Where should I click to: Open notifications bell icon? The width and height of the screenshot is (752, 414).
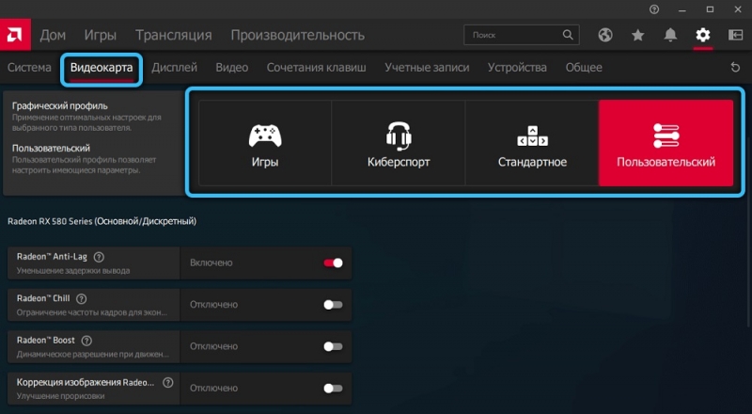click(x=670, y=35)
